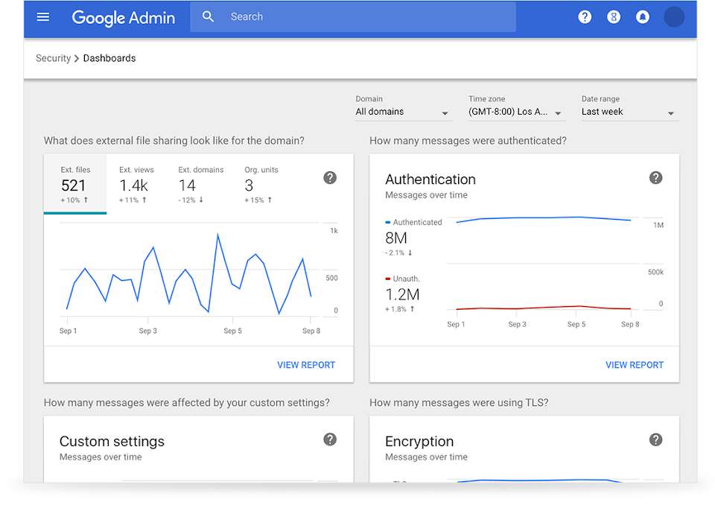Open the notifications bell
Screen dimensions: 715x505
(642, 17)
